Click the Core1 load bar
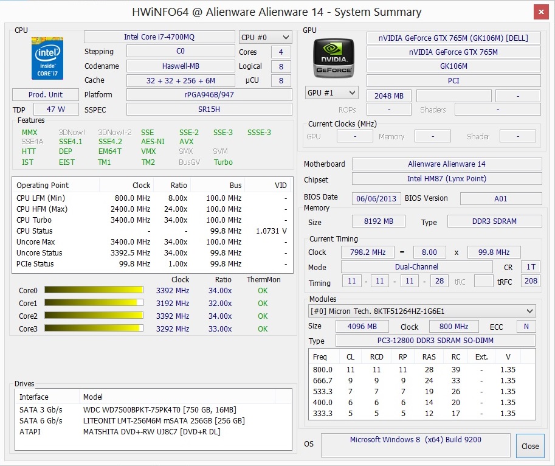 [x=94, y=303]
